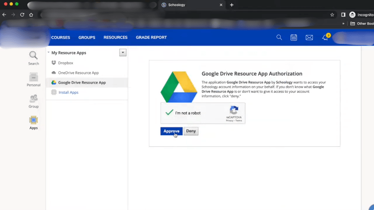
Task: Open notifications bell icon
Action: 325,38
